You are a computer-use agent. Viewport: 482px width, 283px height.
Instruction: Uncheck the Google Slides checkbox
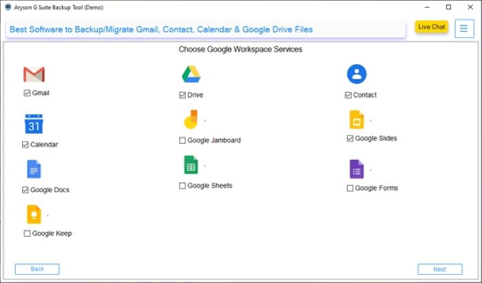coord(350,138)
